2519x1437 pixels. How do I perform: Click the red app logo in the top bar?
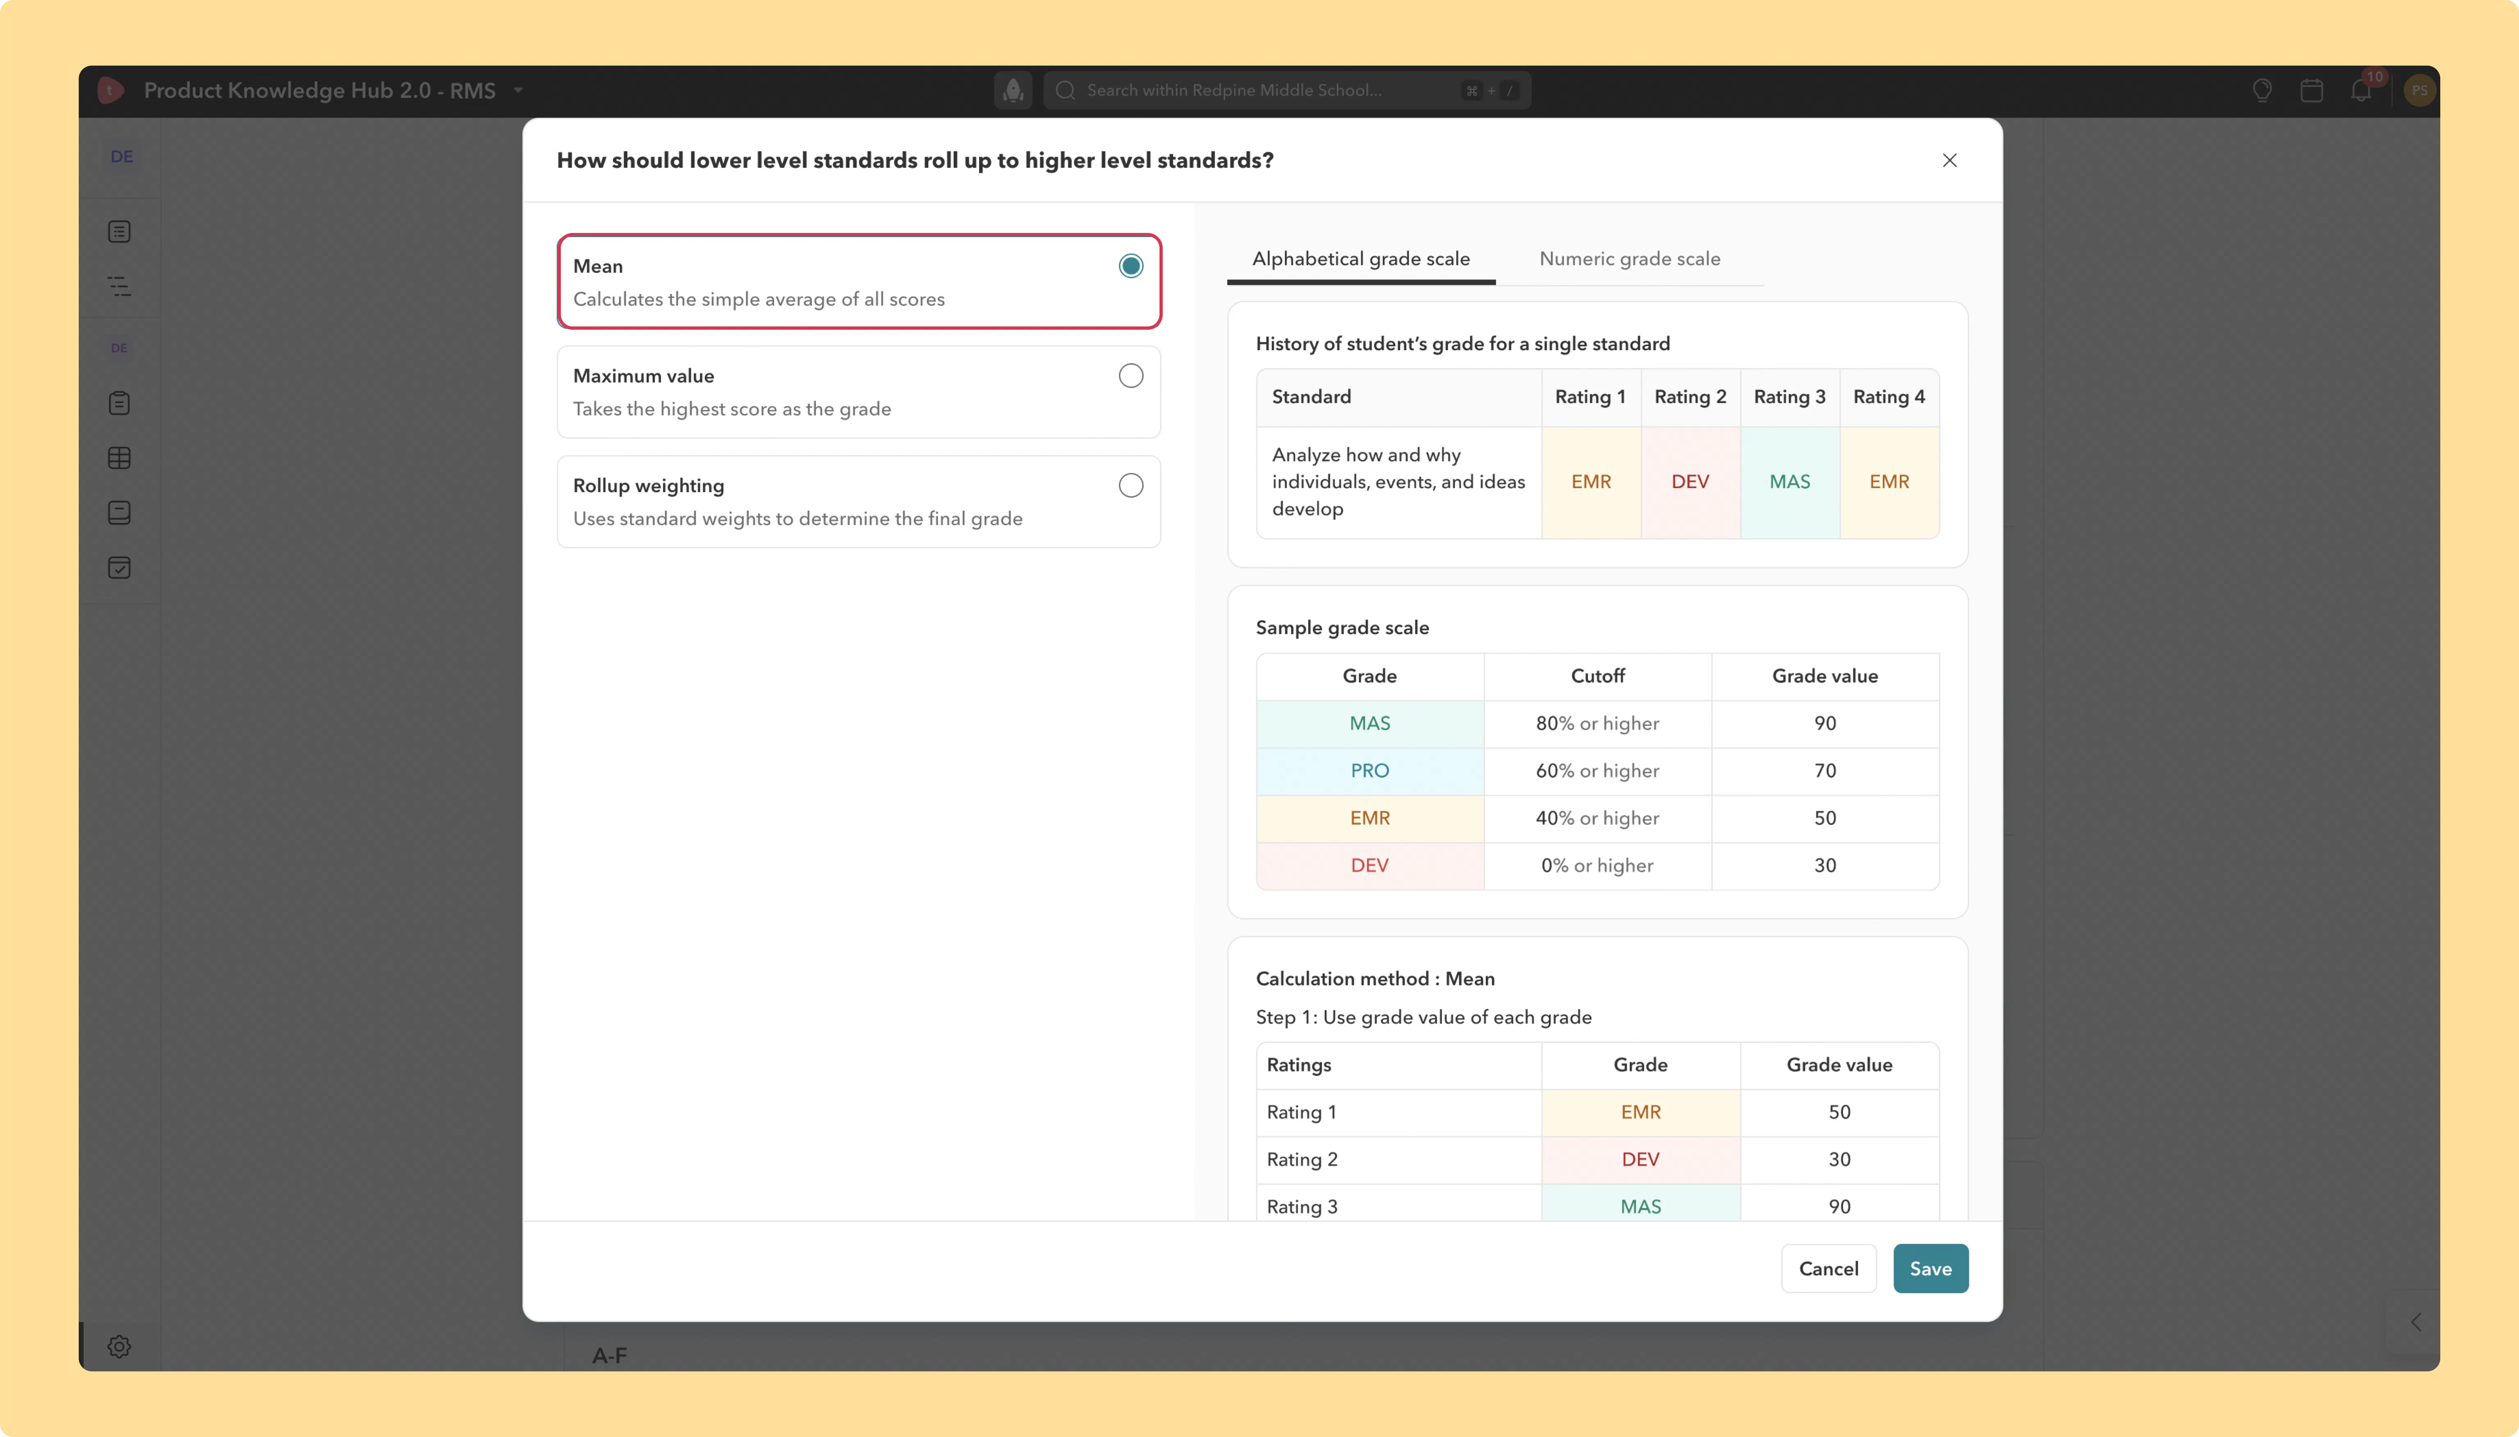pos(111,90)
